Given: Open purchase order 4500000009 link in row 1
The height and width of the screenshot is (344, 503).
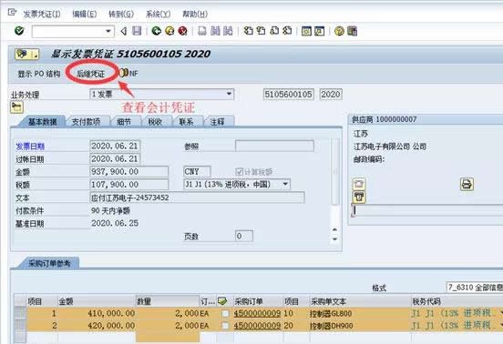Looking at the screenshot, I should (x=257, y=313).
